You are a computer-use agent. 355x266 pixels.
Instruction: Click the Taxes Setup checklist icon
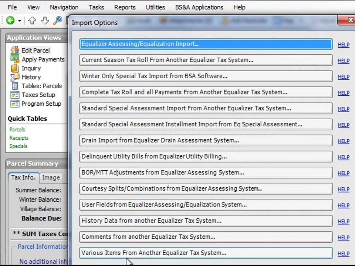[15, 95]
